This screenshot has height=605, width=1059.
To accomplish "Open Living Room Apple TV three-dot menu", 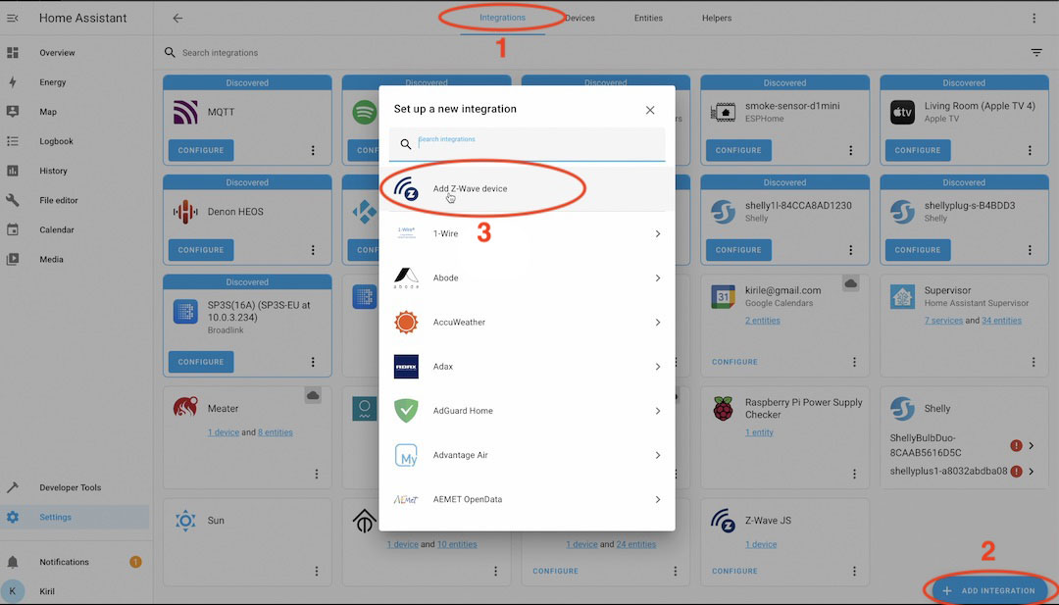I will coord(1030,151).
